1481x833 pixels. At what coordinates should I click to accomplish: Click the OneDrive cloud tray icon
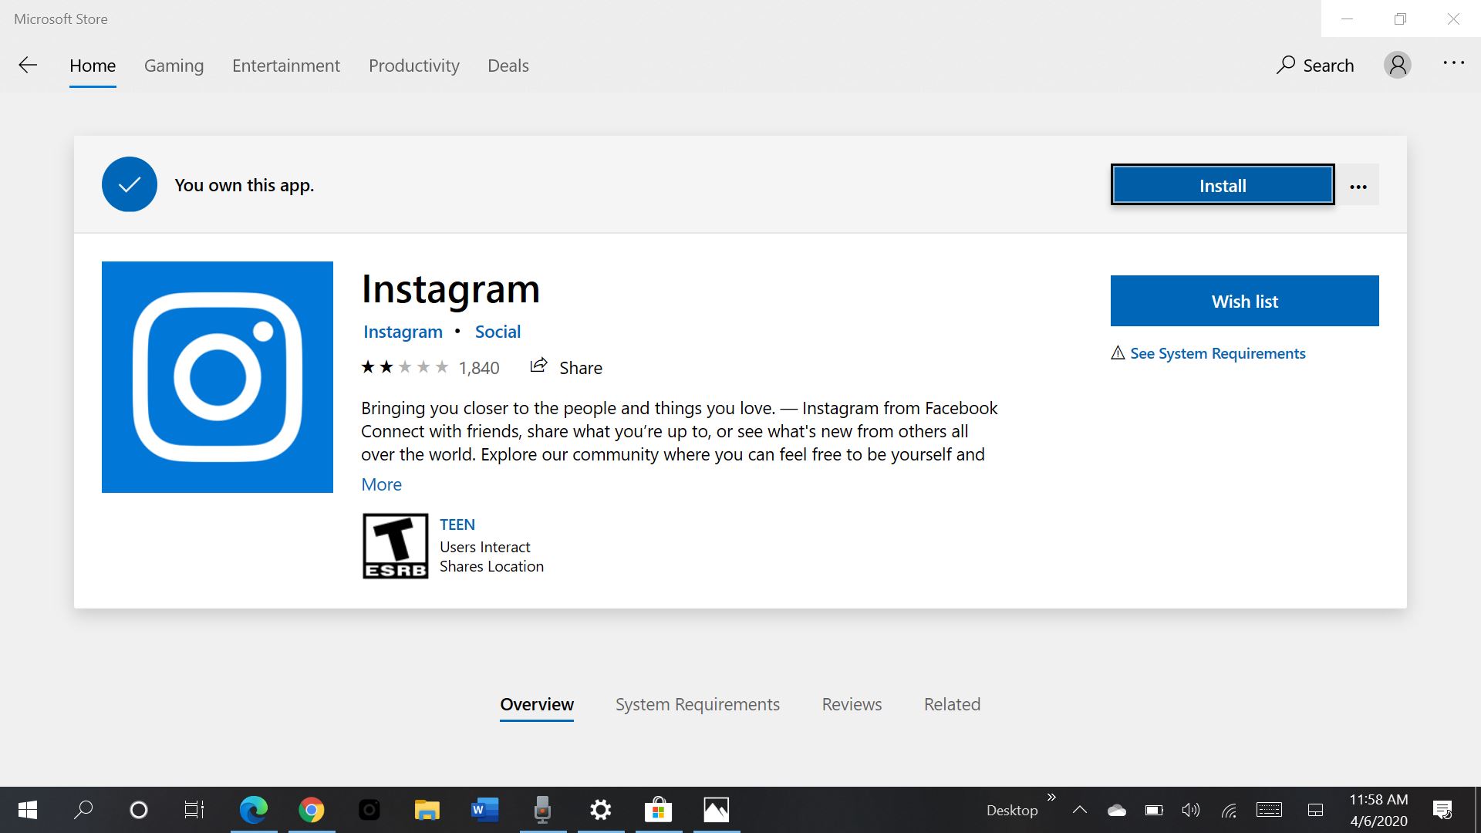(x=1116, y=810)
